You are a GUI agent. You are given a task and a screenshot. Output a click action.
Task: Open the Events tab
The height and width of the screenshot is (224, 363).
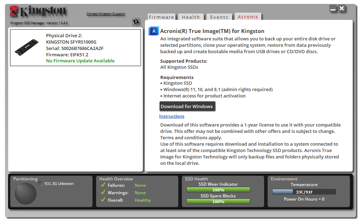(219, 17)
